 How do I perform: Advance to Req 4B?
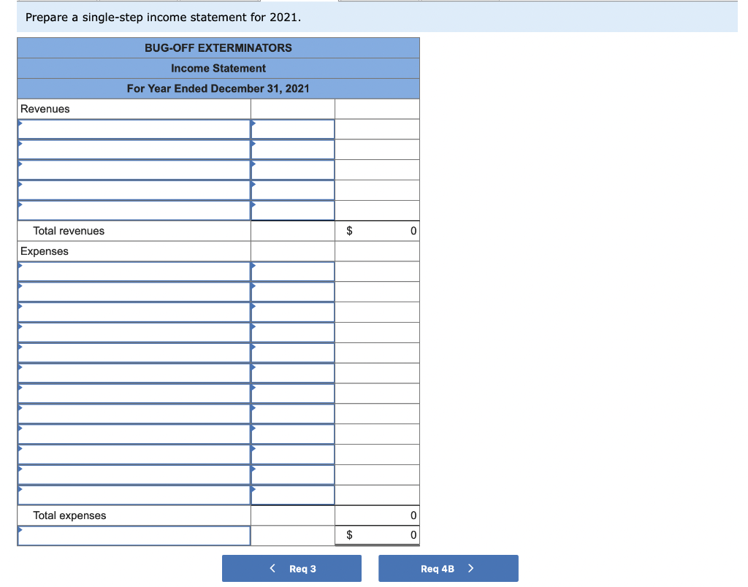448,568
